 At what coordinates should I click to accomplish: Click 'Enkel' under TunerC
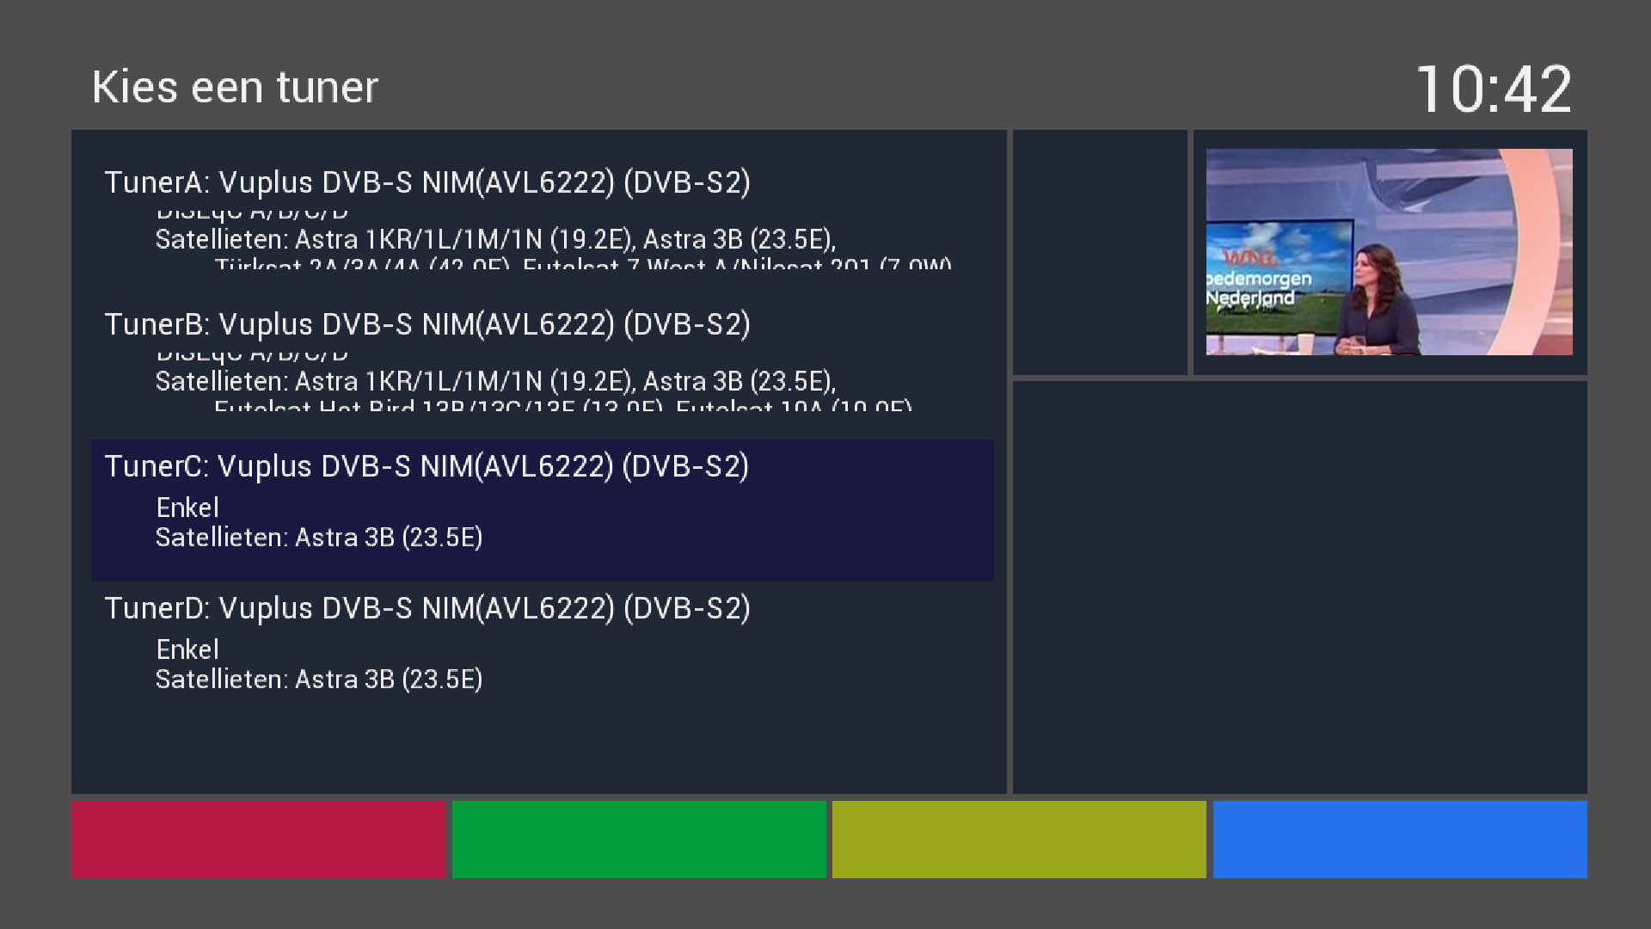point(187,508)
